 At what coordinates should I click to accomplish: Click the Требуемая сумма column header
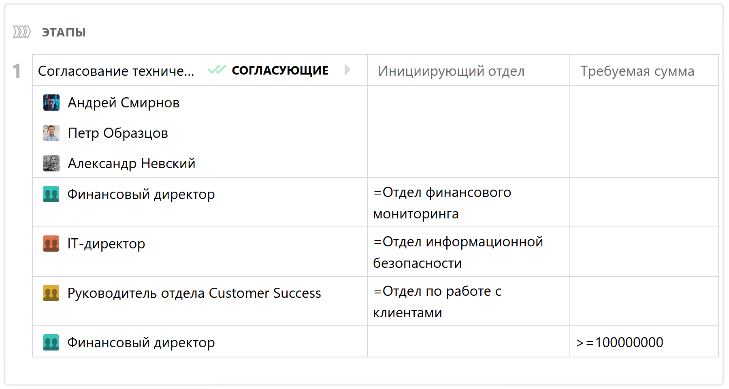pyautogui.click(x=637, y=71)
